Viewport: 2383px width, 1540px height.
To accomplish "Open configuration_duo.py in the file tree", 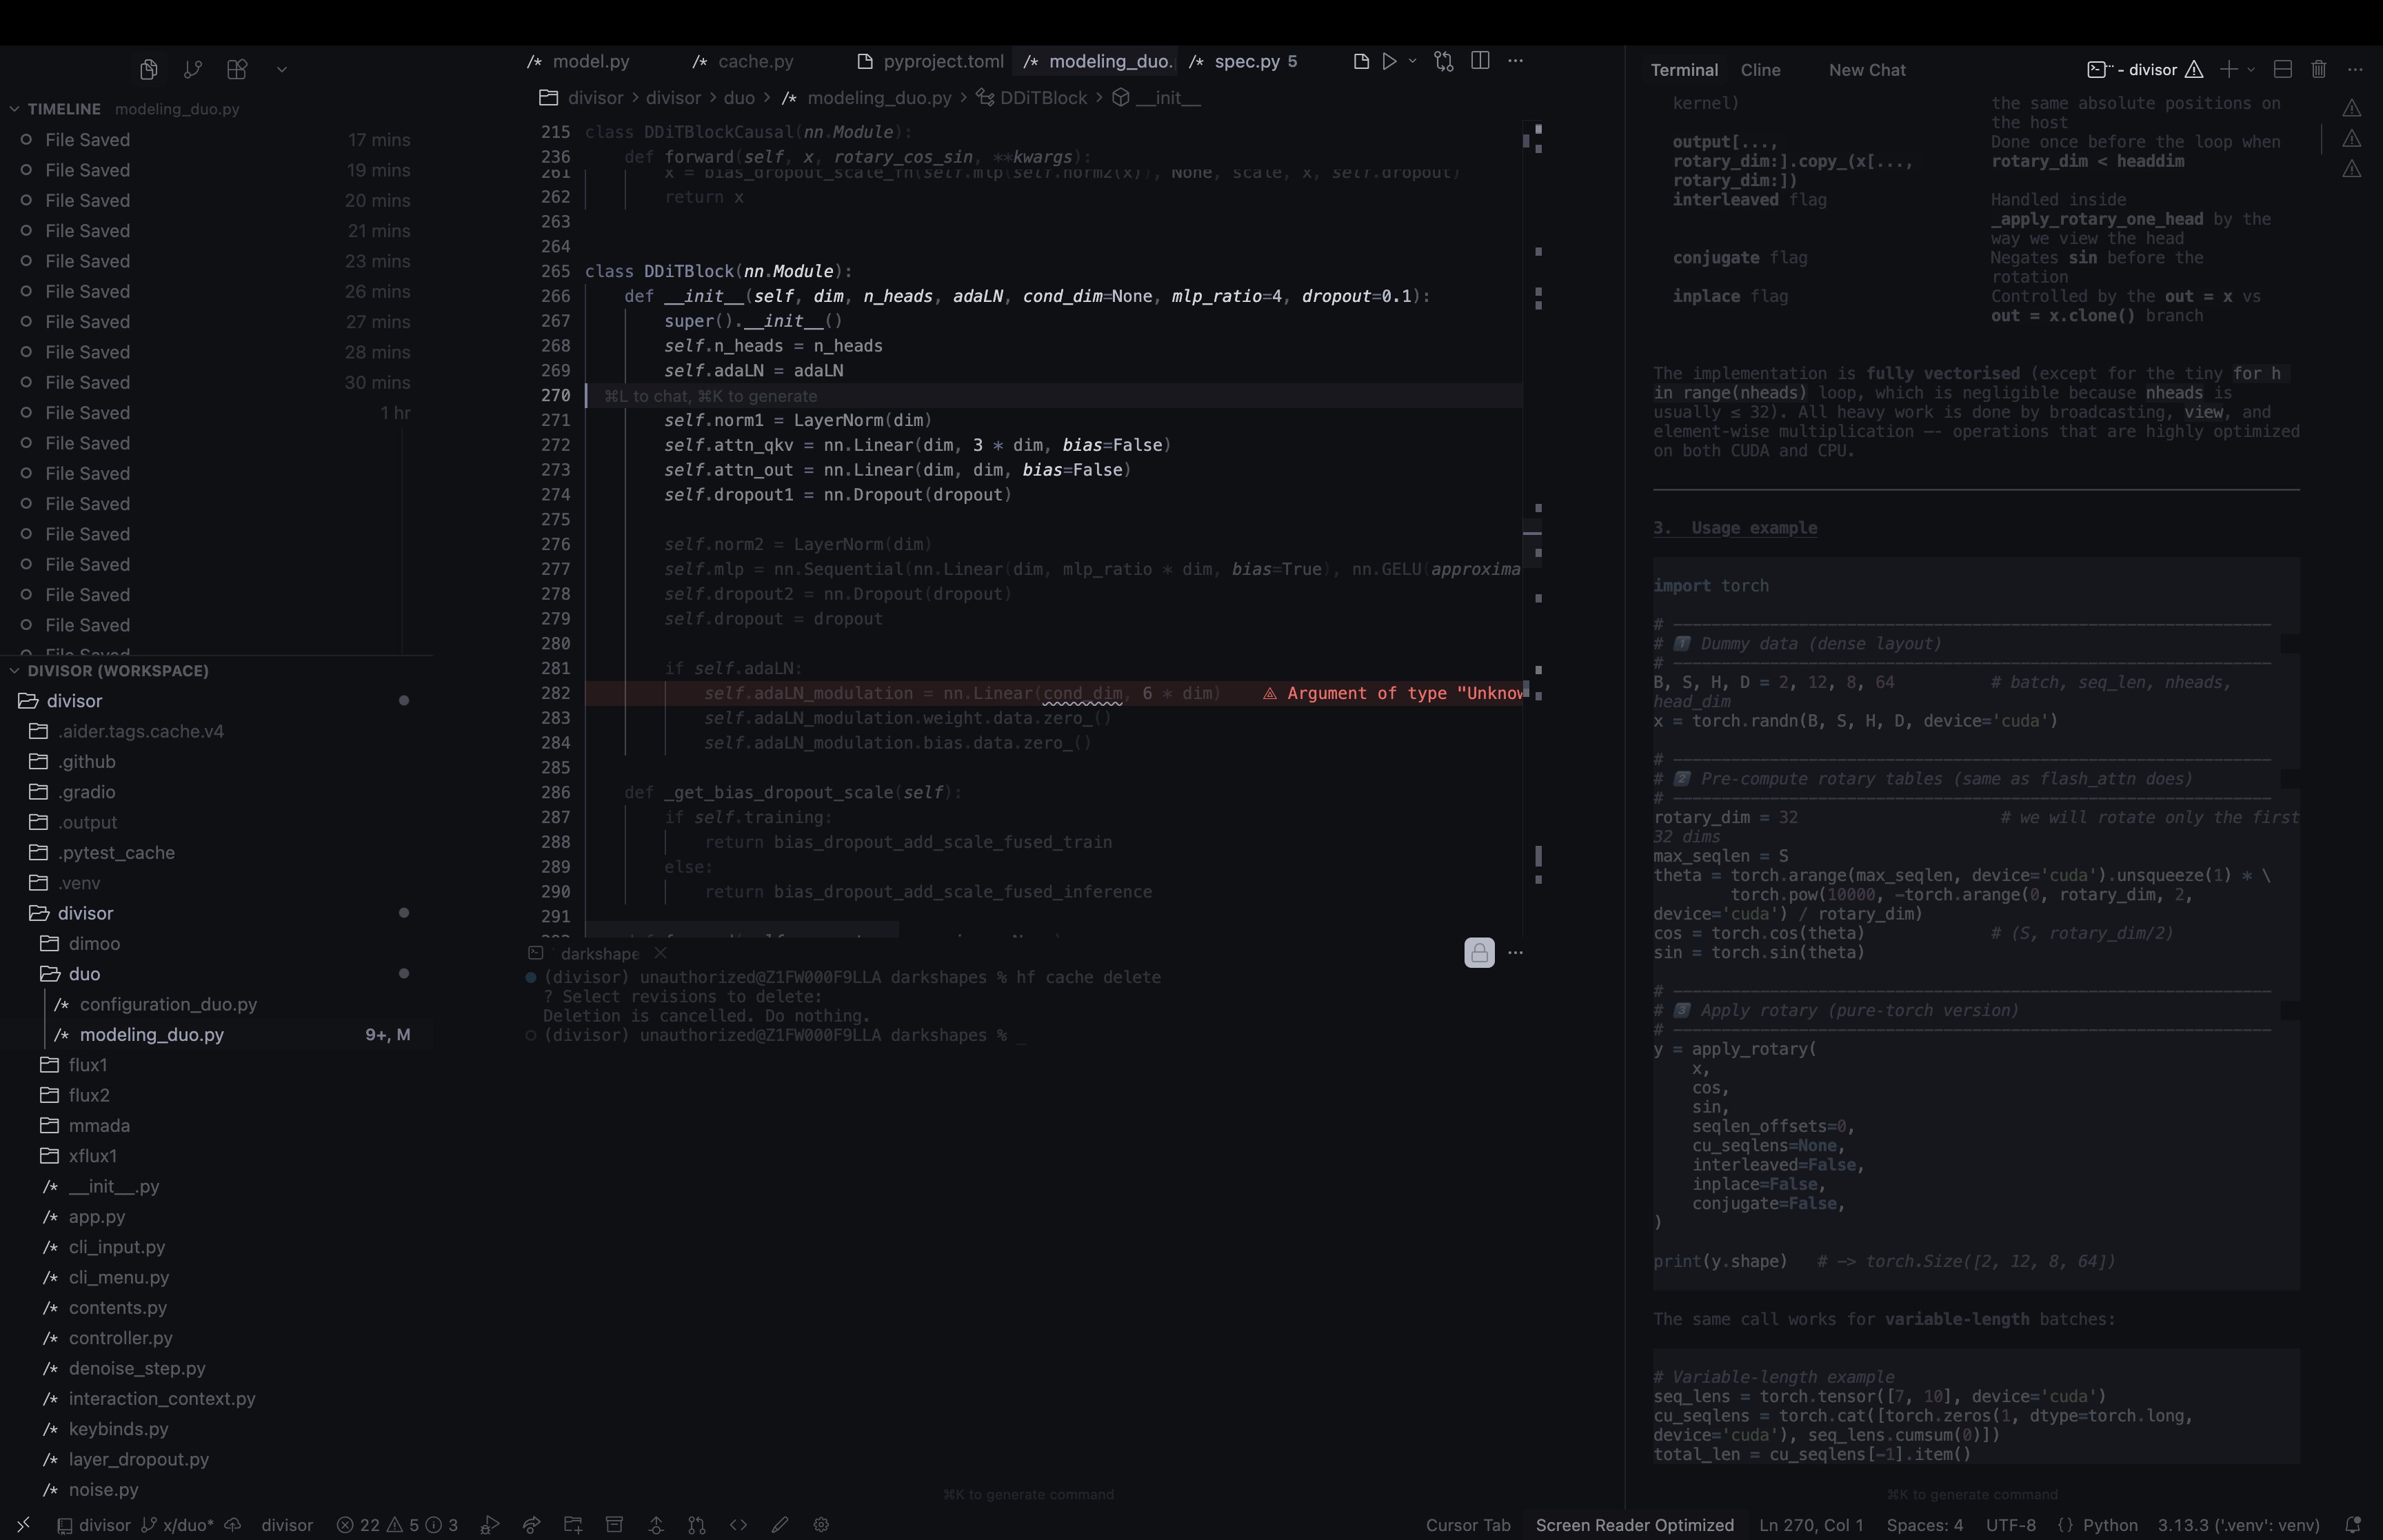I will [x=168, y=1004].
